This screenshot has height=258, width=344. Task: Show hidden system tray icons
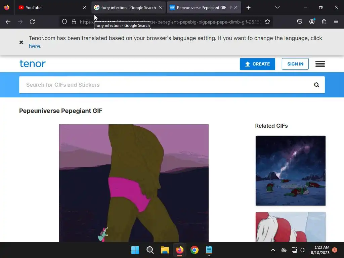[273, 250]
